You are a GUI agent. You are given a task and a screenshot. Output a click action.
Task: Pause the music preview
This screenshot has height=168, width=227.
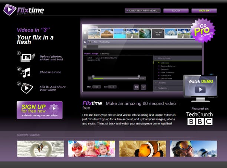click(89, 78)
